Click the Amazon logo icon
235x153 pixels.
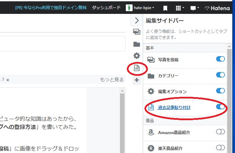151,132
